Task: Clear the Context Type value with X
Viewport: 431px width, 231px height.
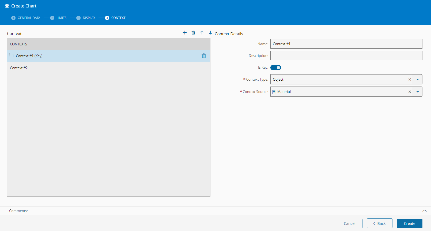Action: tap(410, 80)
